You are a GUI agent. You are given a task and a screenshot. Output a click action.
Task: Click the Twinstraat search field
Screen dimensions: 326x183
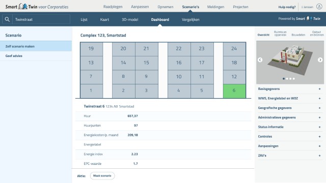41,19
